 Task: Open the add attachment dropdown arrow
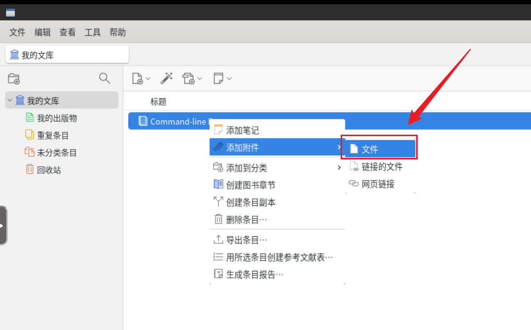coord(200,78)
